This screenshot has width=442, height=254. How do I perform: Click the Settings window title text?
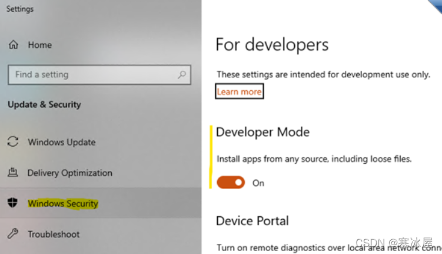click(20, 9)
